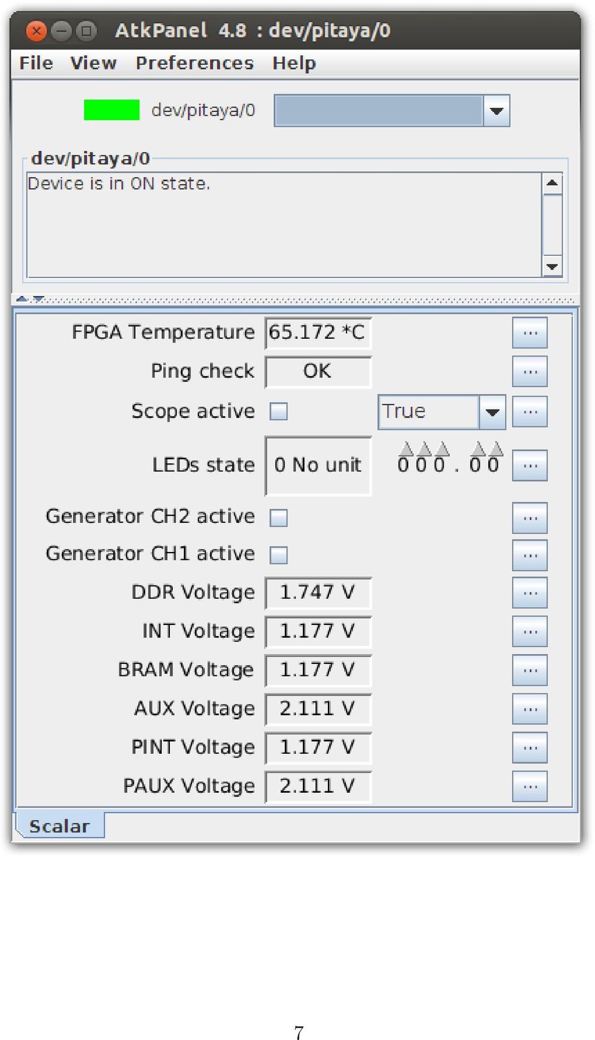Click the FPGA Temperature value 65.172 *C
The image size is (595, 1040).
click(x=318, y=333)
